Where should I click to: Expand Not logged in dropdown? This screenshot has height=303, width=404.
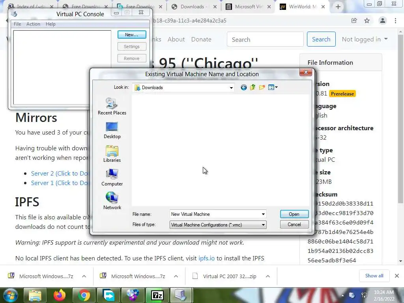click(365, 39)
